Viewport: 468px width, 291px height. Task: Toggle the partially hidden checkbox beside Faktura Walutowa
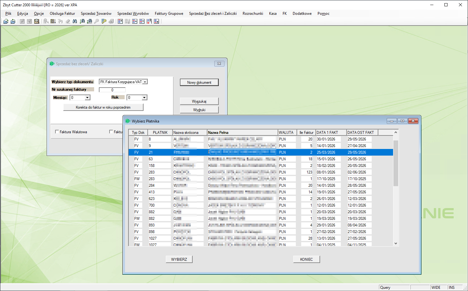pos(111,132)
